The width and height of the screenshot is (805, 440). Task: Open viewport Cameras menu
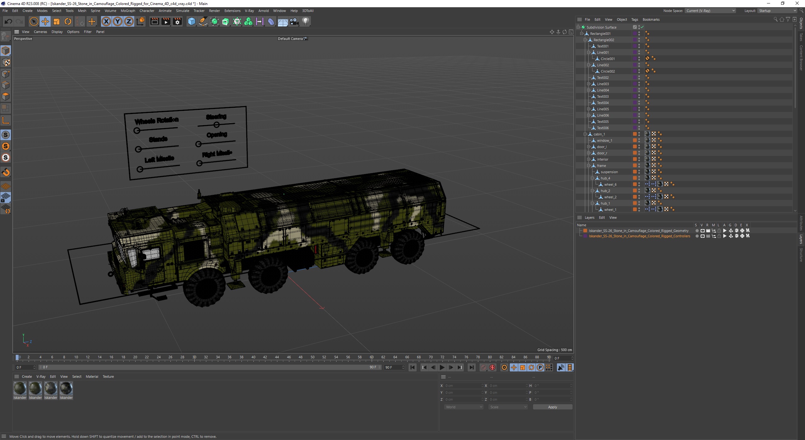coord(40,32)
